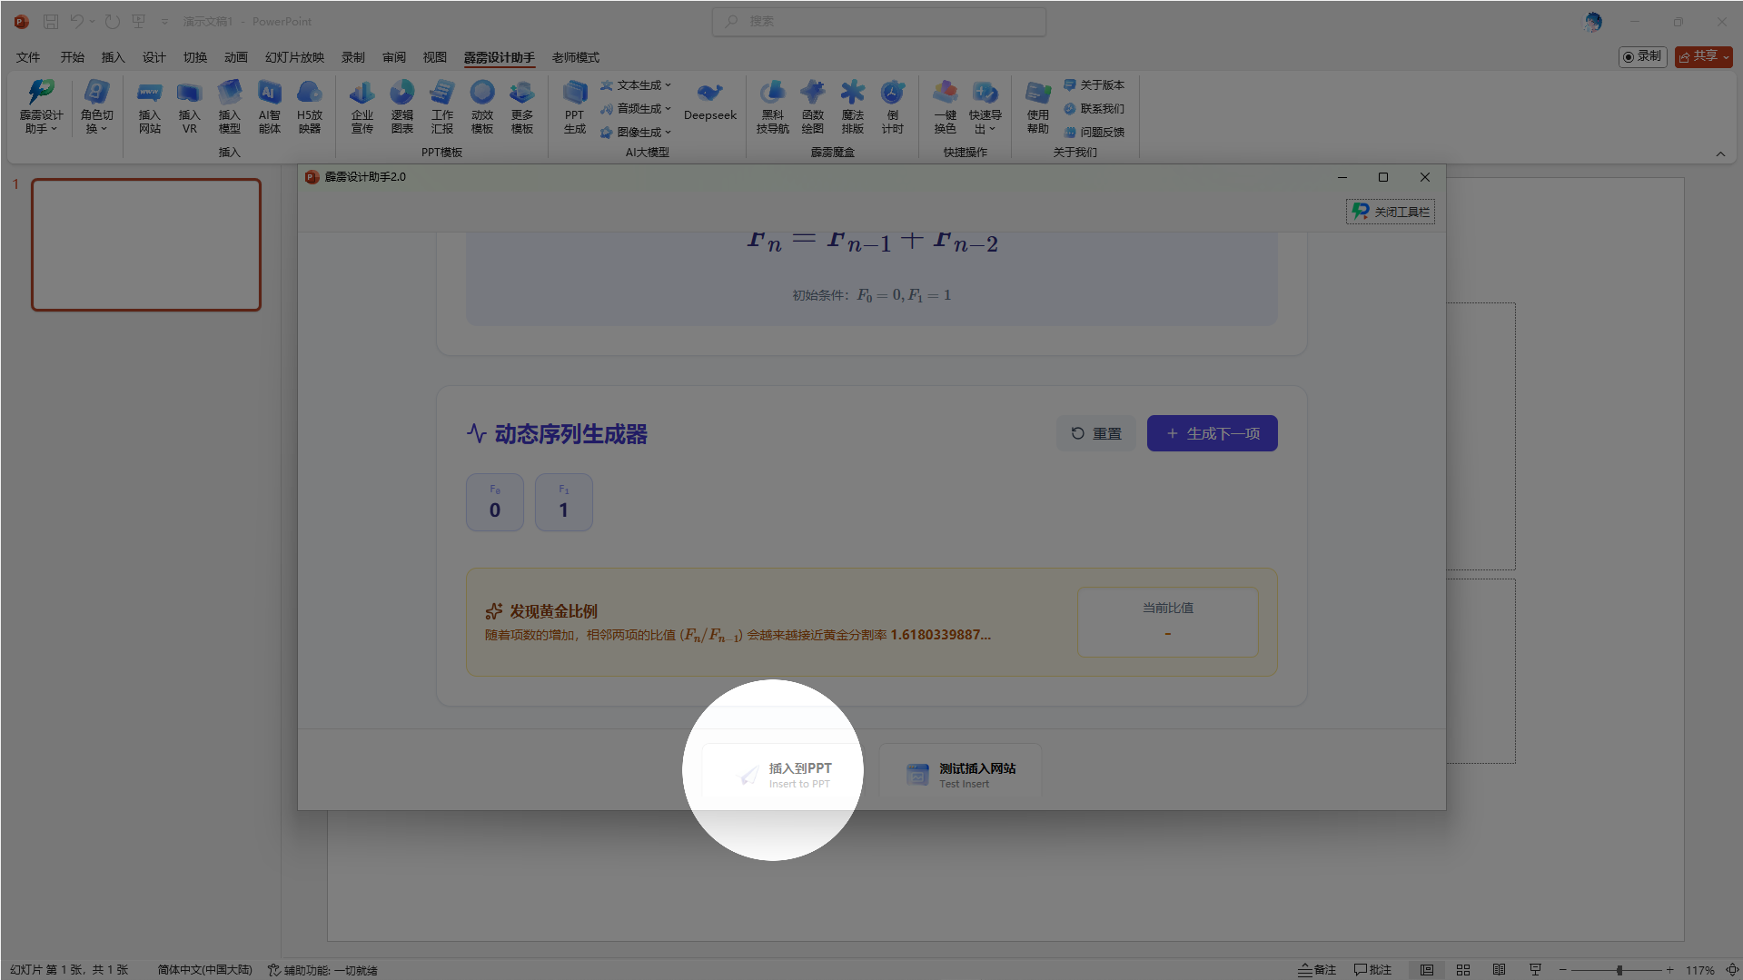Click the 插入模型 ribbon icon
Viewport: 1743px width, 980px height.
pyautogui.click(x=229, y=107)
